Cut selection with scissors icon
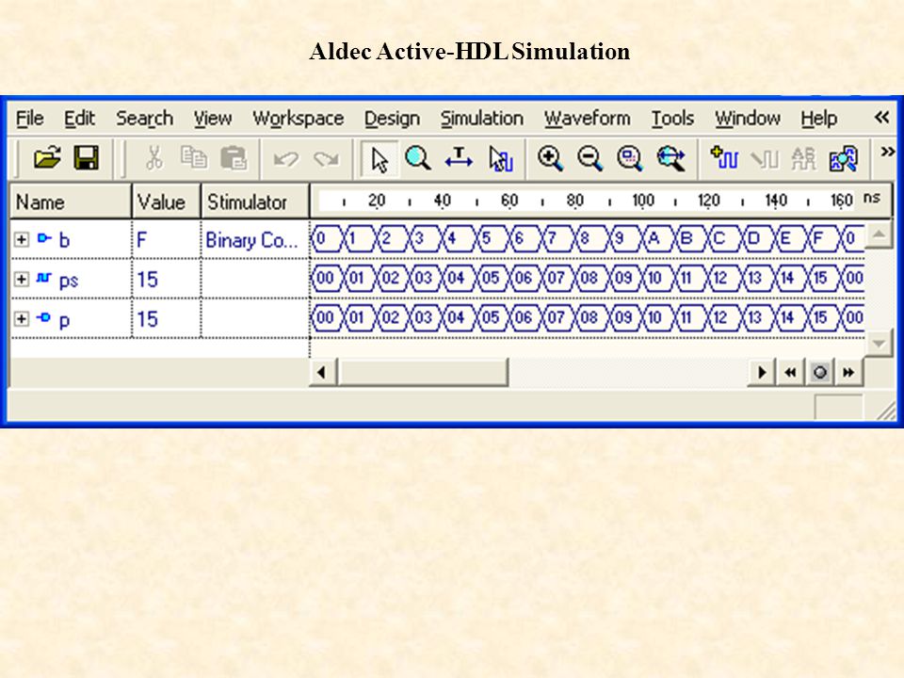 153,158
